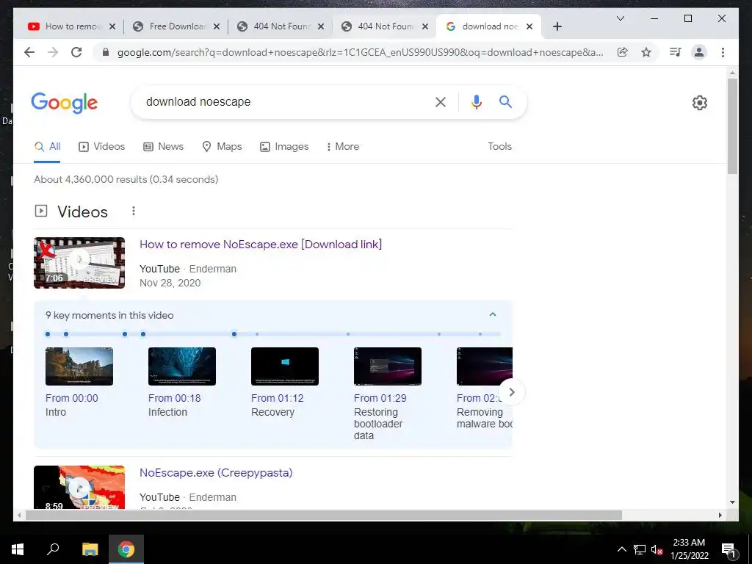Open the Chrome profile avatar
Viewport: 752px width, 564px height.
699,52
